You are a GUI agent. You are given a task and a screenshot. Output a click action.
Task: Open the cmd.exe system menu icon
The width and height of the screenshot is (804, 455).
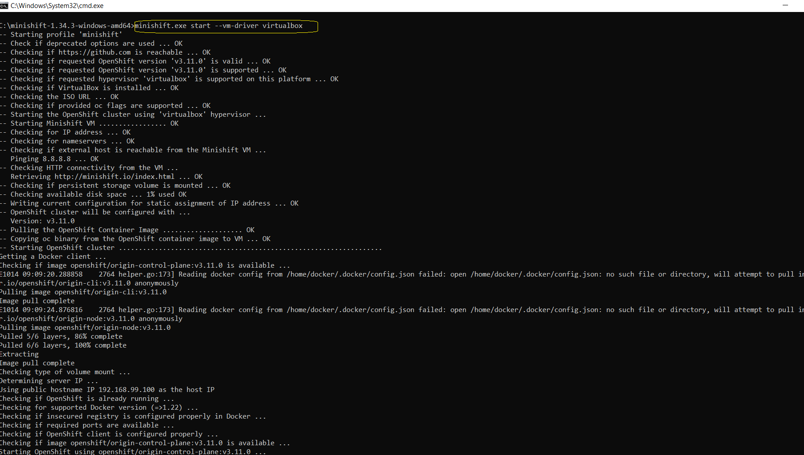(4, 6)
